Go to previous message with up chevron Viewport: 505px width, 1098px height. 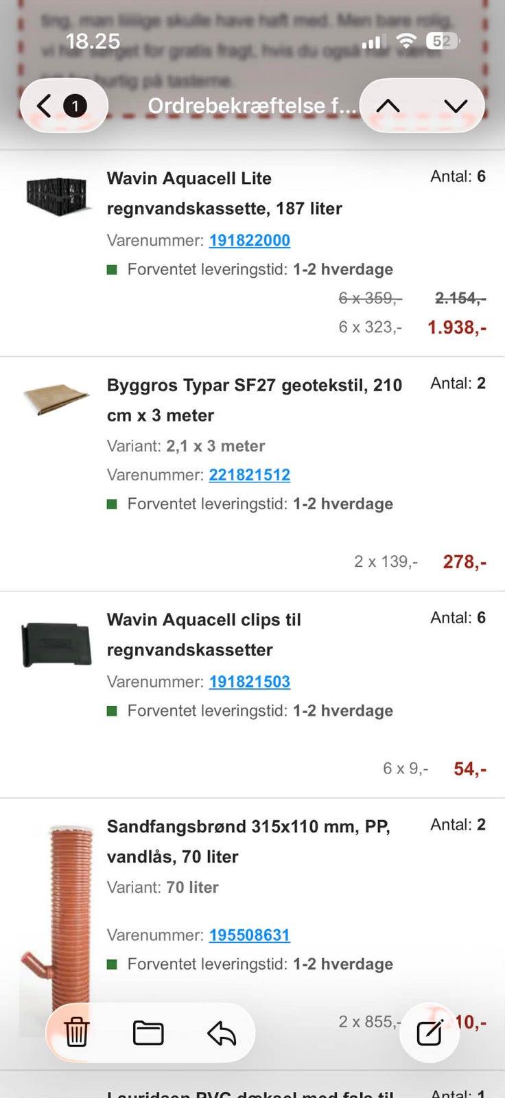click(388, 106)
